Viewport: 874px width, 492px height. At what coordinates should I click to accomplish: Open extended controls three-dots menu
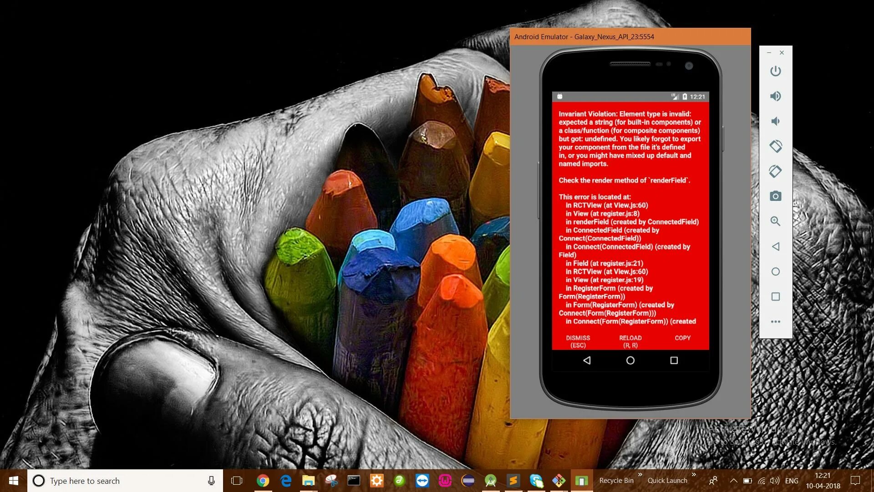[x=775, y=322]
